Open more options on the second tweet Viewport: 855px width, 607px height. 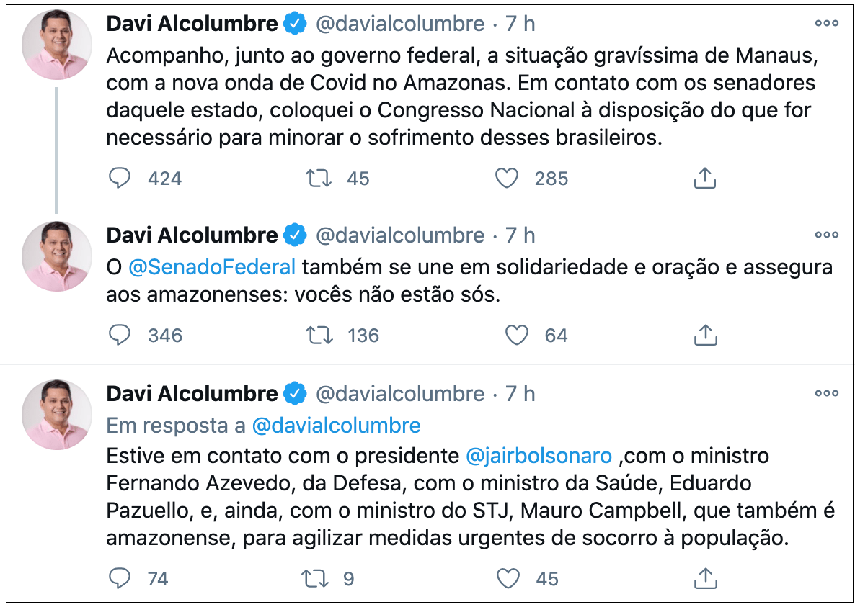click(827, 235)
